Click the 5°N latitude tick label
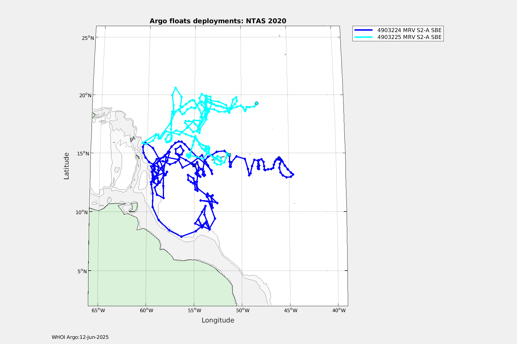This screenshot has width=517, height=344. coord(82,271)
